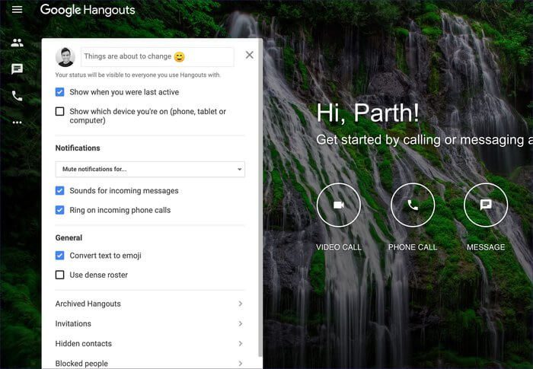The image size is (533, 369).
Task: Open the Phone calls icon in sidebar
Action: coord(17,96)
